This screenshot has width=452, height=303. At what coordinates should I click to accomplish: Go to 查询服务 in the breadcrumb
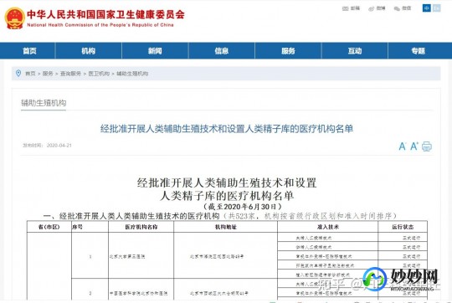click(70, 74)
